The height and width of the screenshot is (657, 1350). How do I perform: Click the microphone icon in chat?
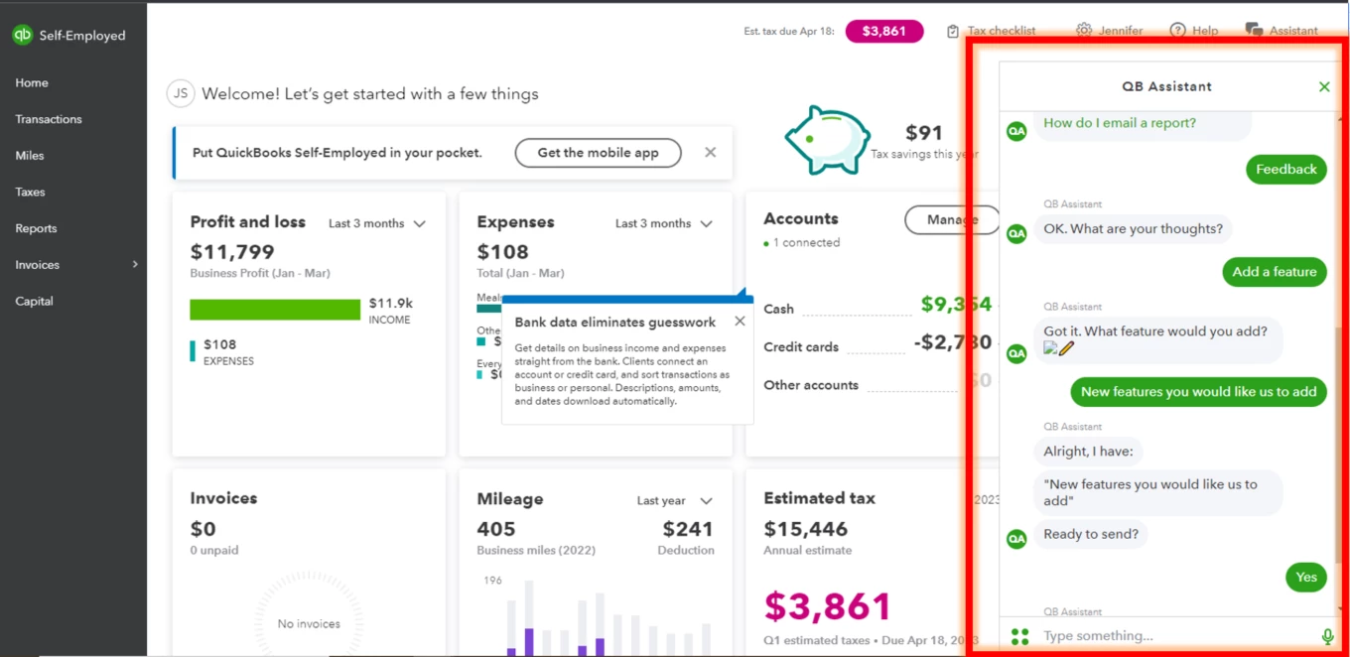click(x=1327, y=636)
